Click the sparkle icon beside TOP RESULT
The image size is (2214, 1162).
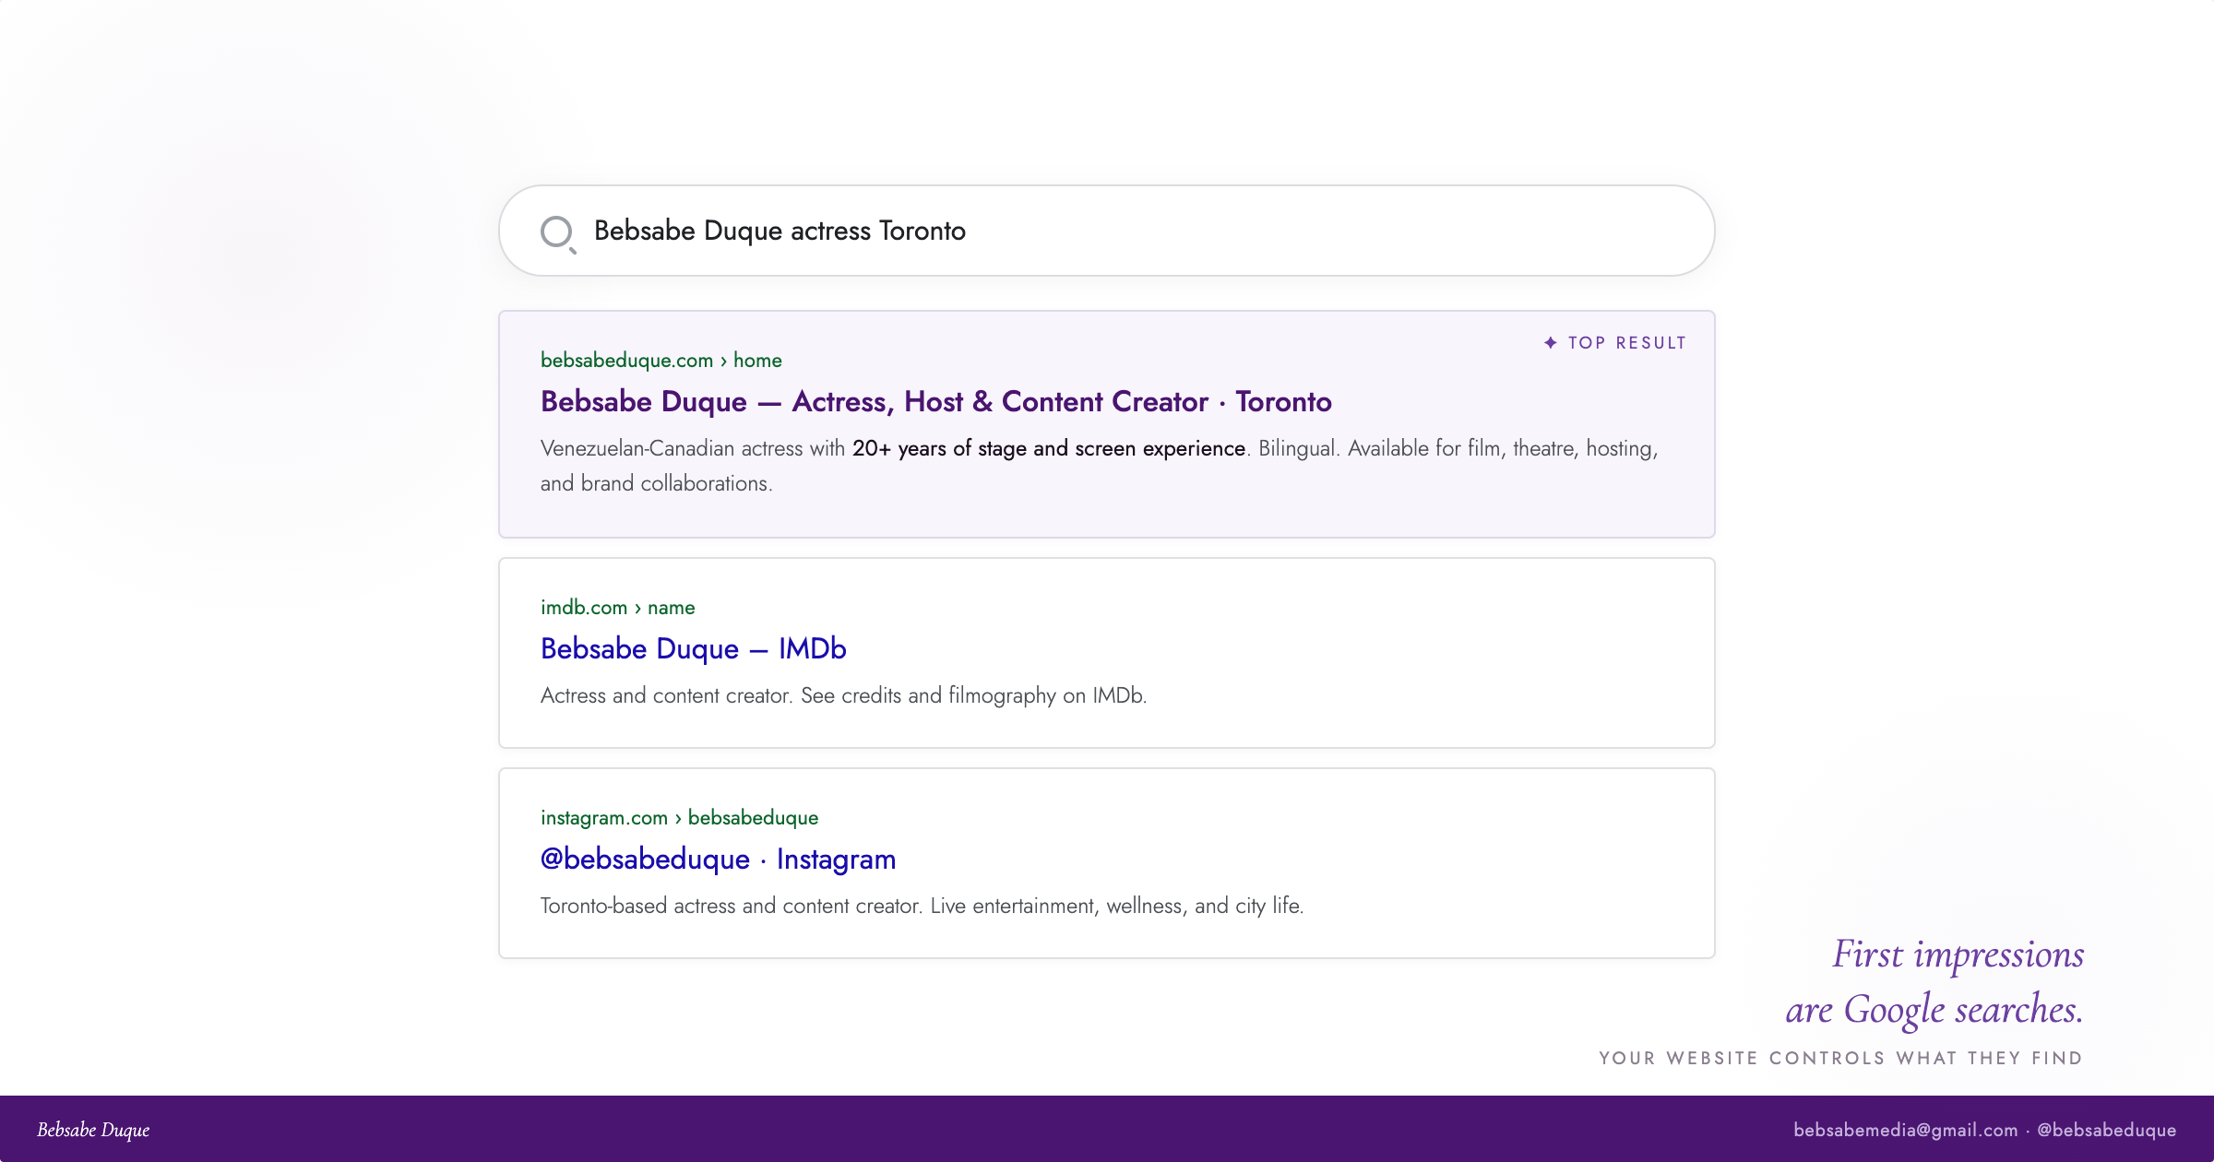(x=1553, y=342)
